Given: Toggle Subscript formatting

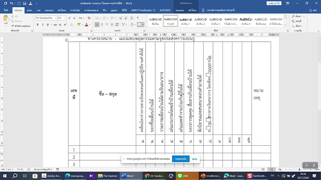Looking at the screenshot, I should [x=60, y=25].
